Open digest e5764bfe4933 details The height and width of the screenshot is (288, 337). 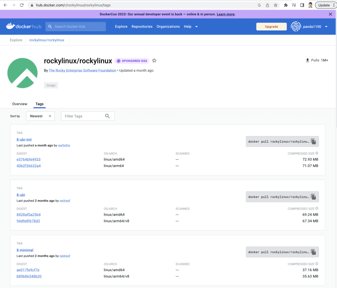point(29,159)
